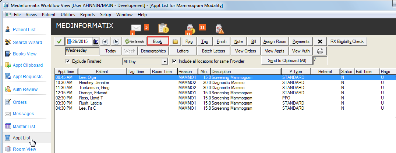Click the Book button
This screenshot has width=396, height=153.
pos(158,41)
